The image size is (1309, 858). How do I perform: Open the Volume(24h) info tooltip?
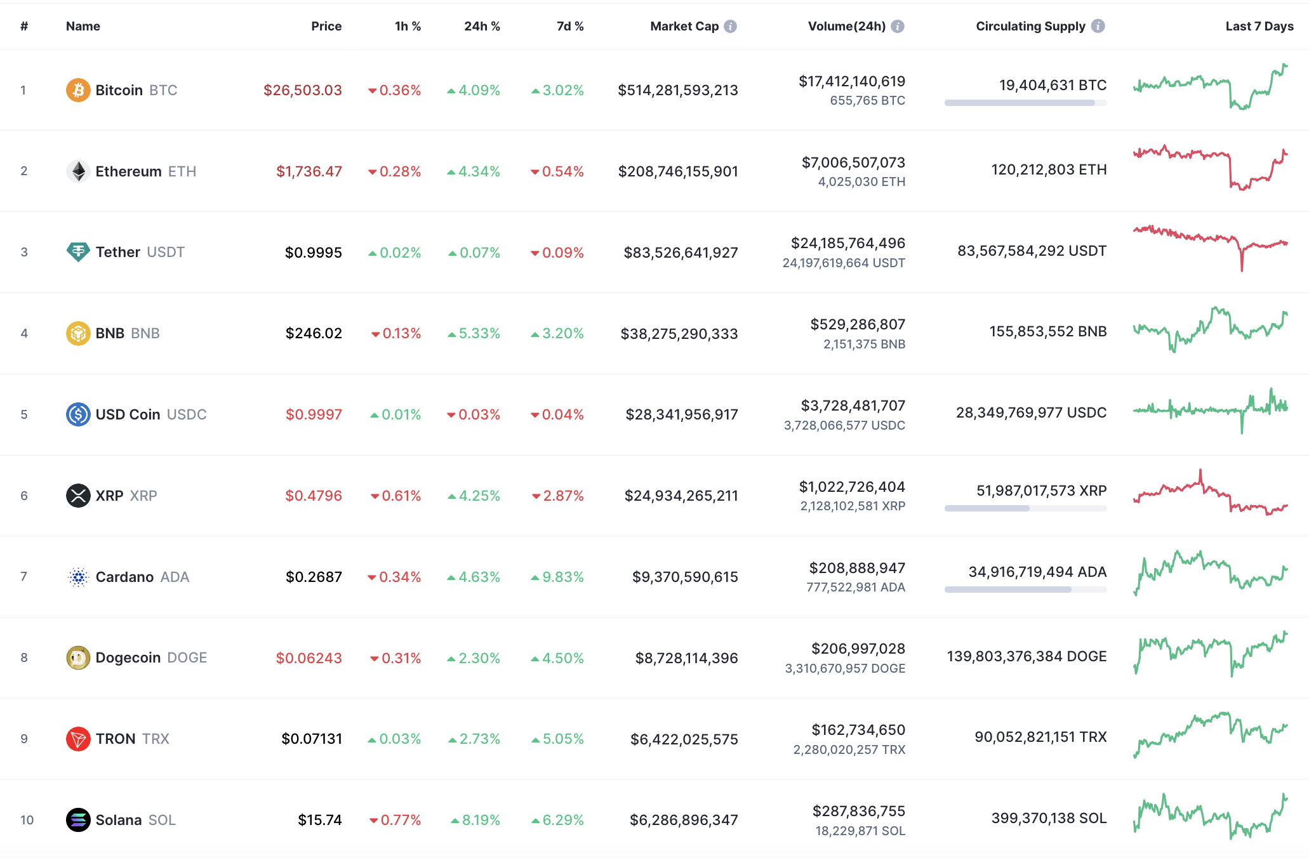click(x=896, y=26)
